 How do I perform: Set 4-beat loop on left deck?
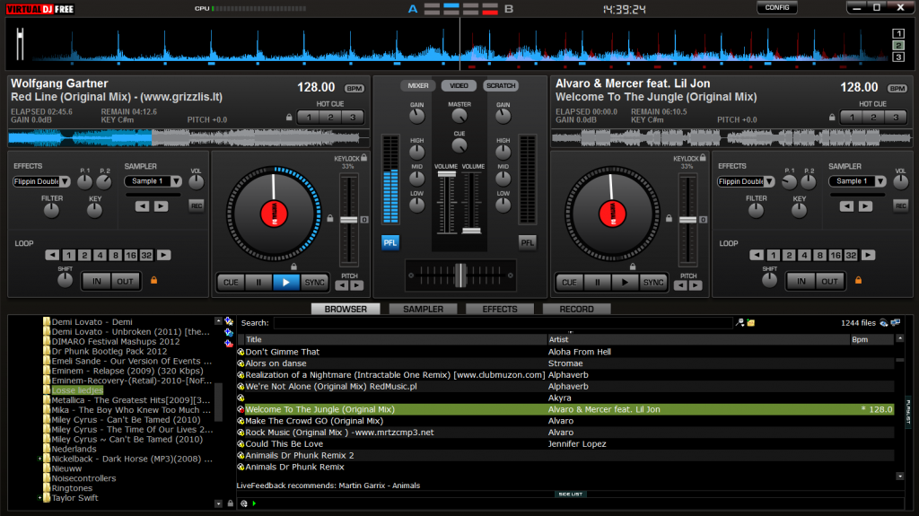pyautogui.click(x=100, y=255)
